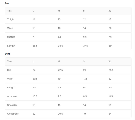Click the Chest/Bust row label
The width and height of the screenshot is (135, 120).
click(x=13, y=114)
